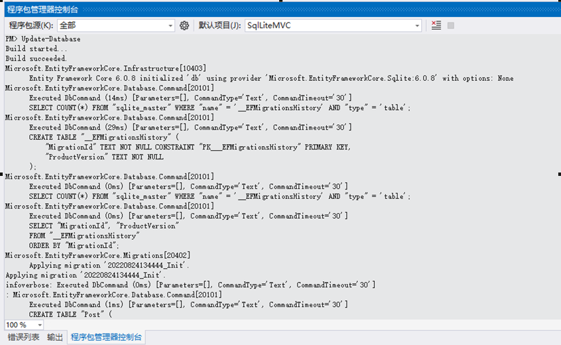The height and width of the screenshot is (345, 561).
Task: Switch to the 输出 tab
Action: [55, 338]
